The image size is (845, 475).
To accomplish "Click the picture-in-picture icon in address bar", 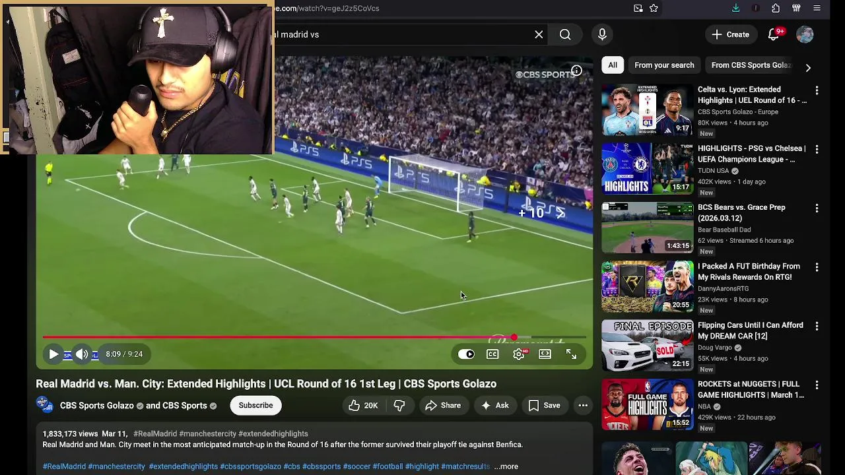I will pos(638,8).
